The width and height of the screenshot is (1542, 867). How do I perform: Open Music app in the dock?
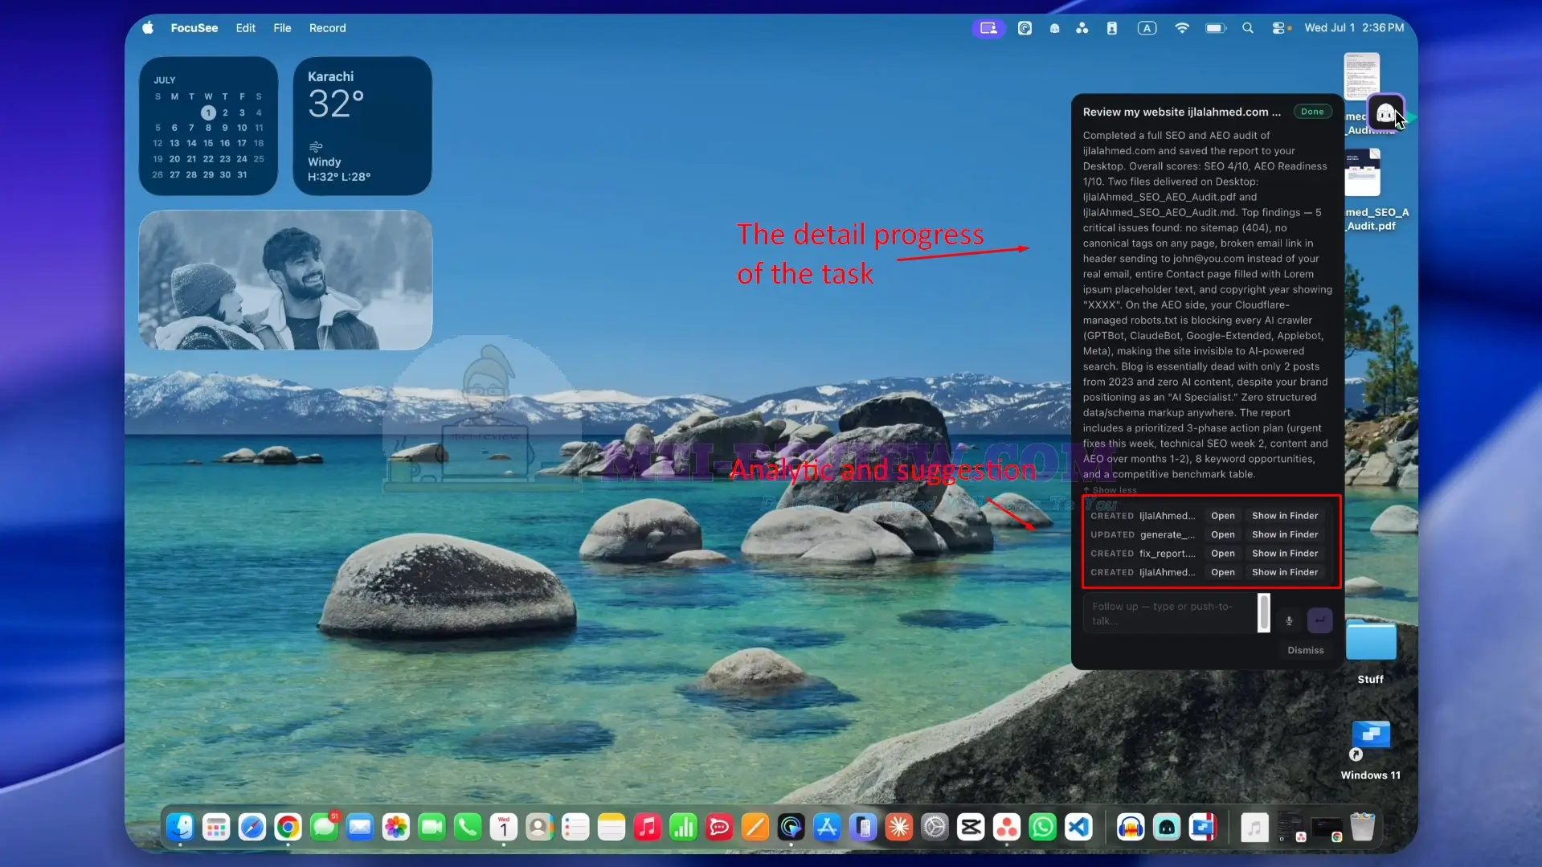648,827
